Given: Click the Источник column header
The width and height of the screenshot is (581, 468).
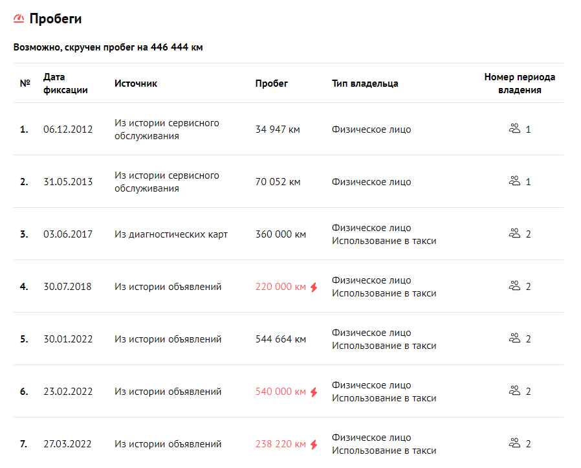Looking at the screenshot, I should click(x=136, y=84).
